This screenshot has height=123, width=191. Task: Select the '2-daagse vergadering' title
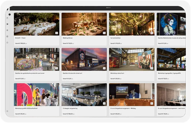pos(70,108)
